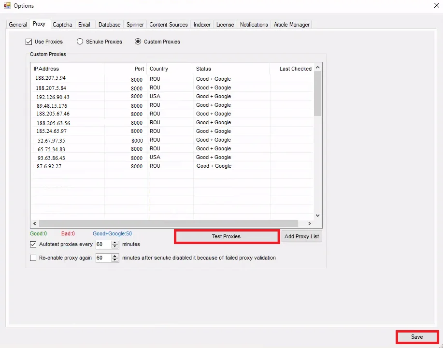Image resolution: width=443 pixels, height=348 pixels.
Task: Select the SEnuke Proxies radio option
Action: 80,42
